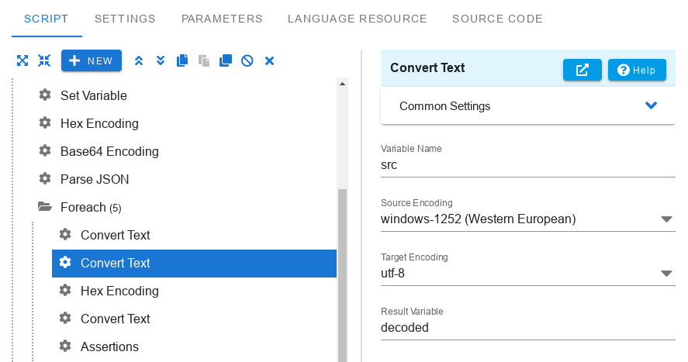Click the paste step icon
Screen dimensions: 688x362
coord(204,60)
